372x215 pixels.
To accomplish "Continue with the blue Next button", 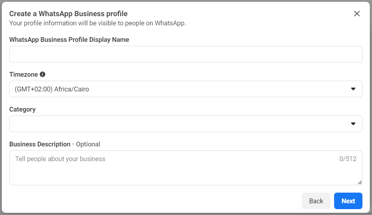I will pos(348,201).
